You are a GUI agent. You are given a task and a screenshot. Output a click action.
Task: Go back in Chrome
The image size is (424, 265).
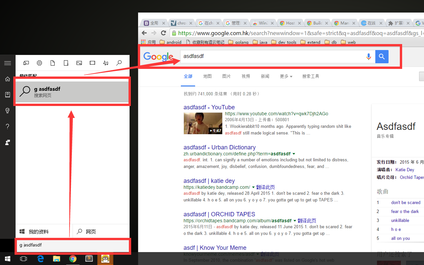point(144,33)
